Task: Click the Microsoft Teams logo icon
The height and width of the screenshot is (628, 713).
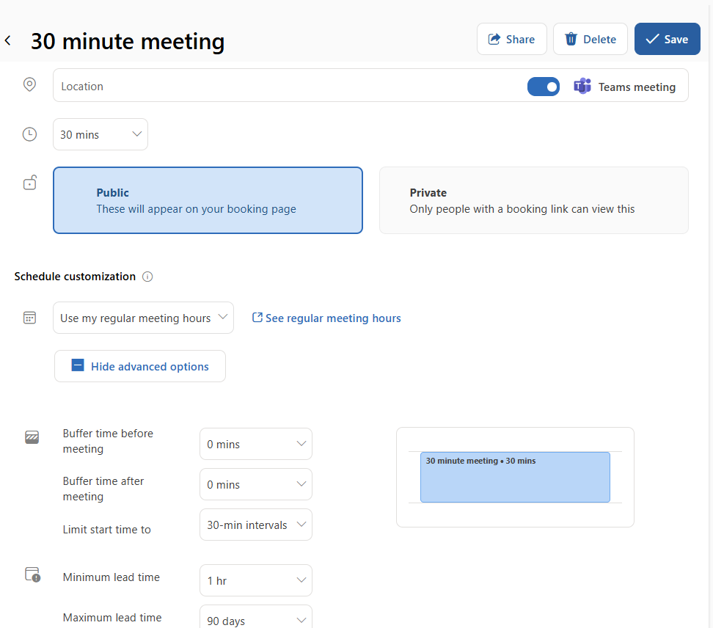Action: click(x=582, y=86)
